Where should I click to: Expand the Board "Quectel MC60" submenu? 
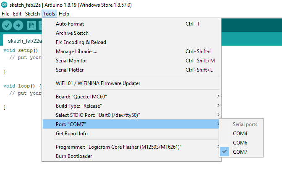(x=132, y=96)
